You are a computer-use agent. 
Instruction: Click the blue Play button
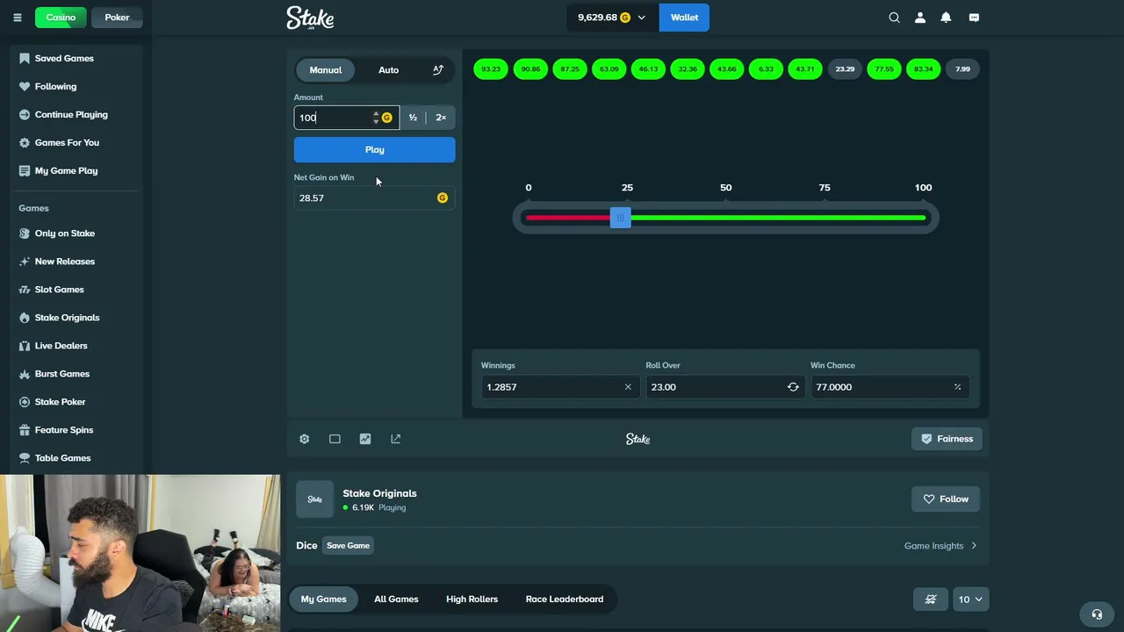[374, 149]
